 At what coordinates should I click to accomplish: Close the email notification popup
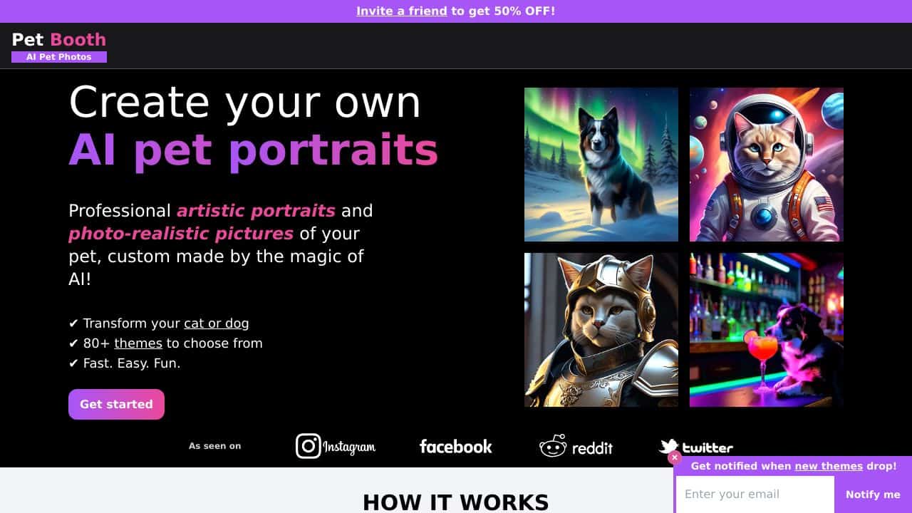[675, 457]
